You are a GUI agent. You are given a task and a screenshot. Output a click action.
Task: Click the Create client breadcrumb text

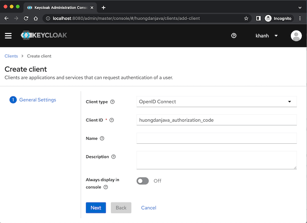[x=39, y=56]
